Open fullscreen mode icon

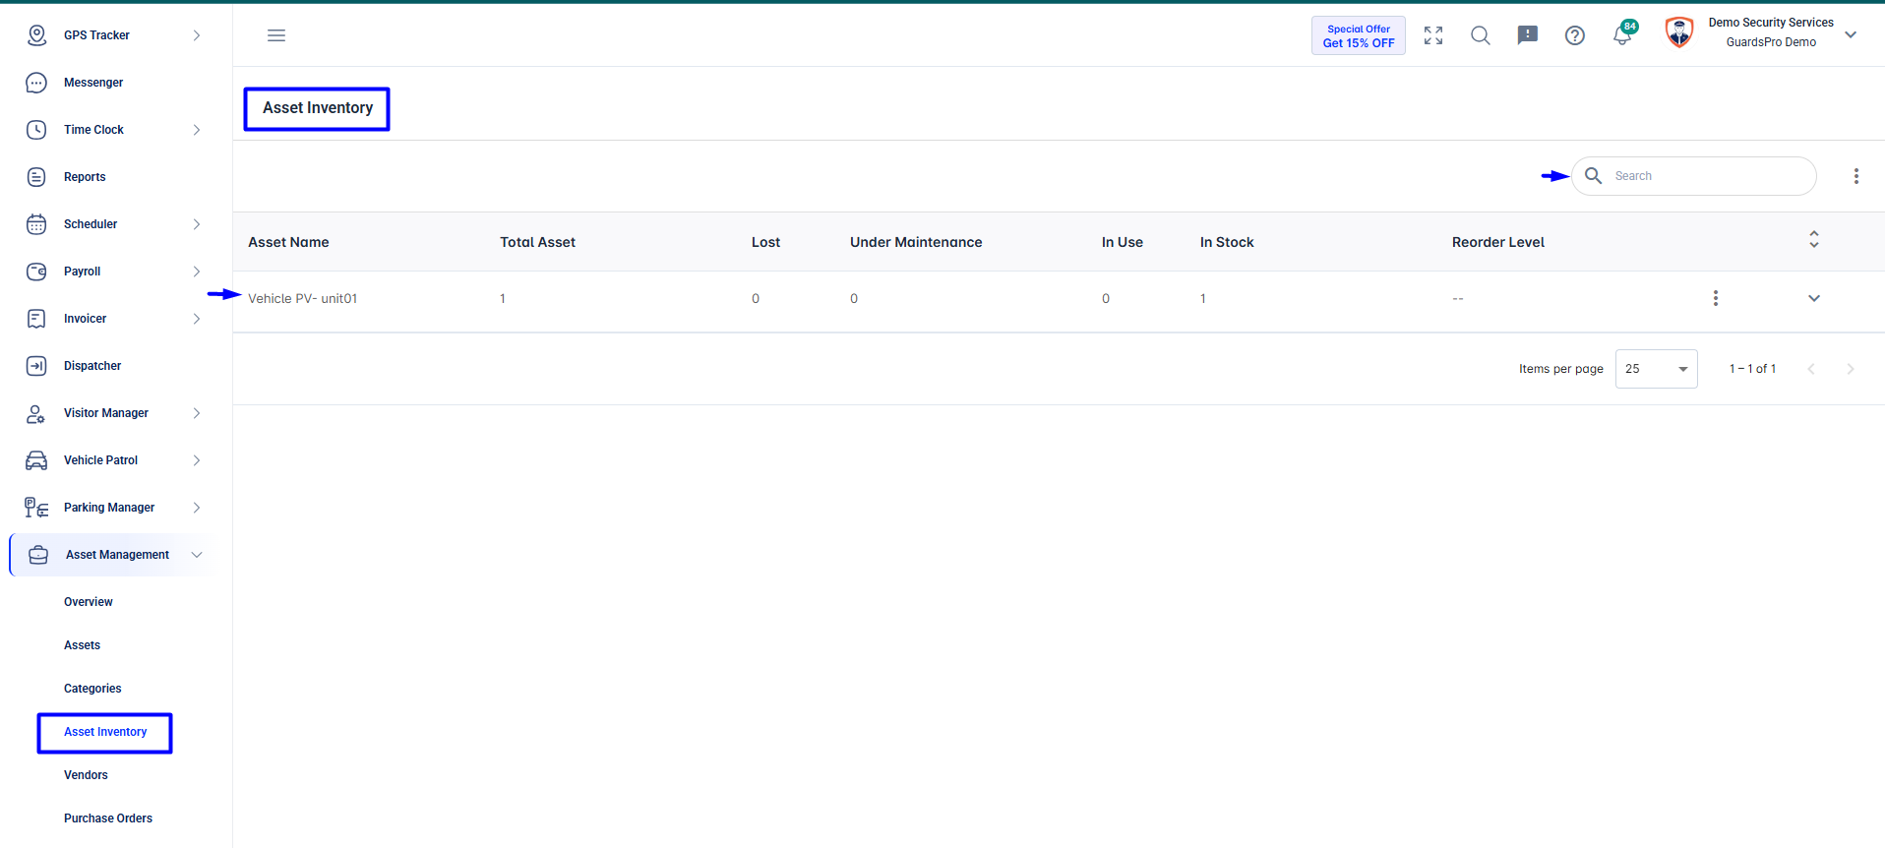[x=1433, y=35]
